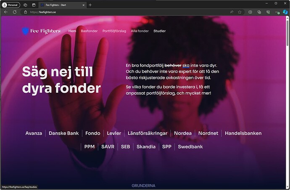The image size is (290, 190).
Task: Add page to favorites with star icon
Action: point(240,12)
